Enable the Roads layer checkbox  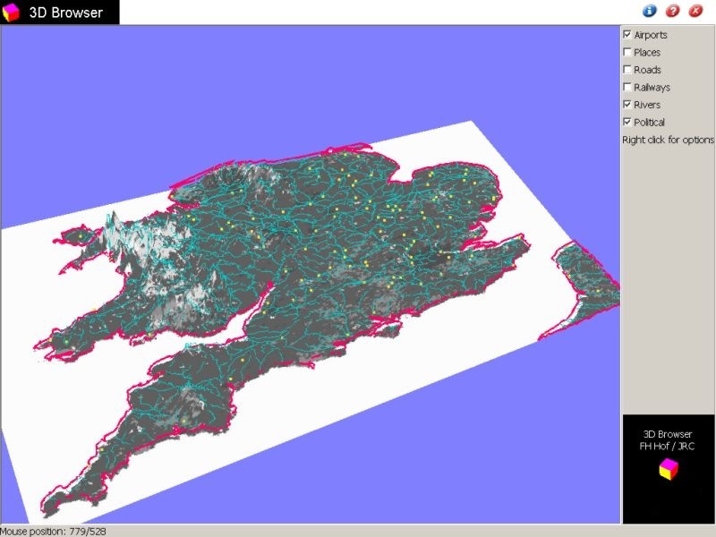click(x=627, y=70)
